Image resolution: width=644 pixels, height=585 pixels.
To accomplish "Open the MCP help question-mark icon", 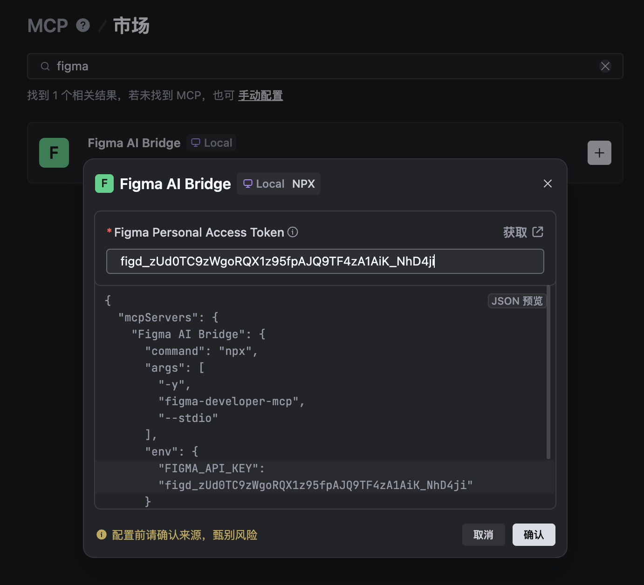I will point(83,25).
